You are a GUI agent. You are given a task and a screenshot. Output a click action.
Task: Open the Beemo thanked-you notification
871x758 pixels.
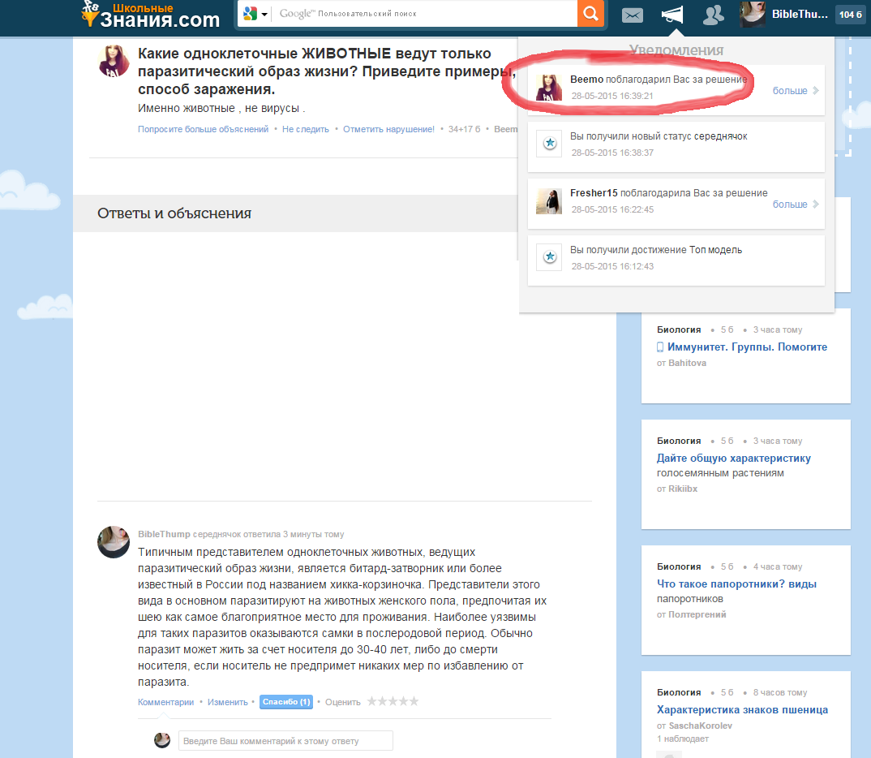coord(676,90)
